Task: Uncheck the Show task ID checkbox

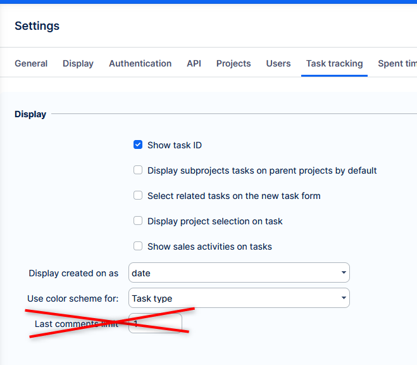Action: coord(138,145)
